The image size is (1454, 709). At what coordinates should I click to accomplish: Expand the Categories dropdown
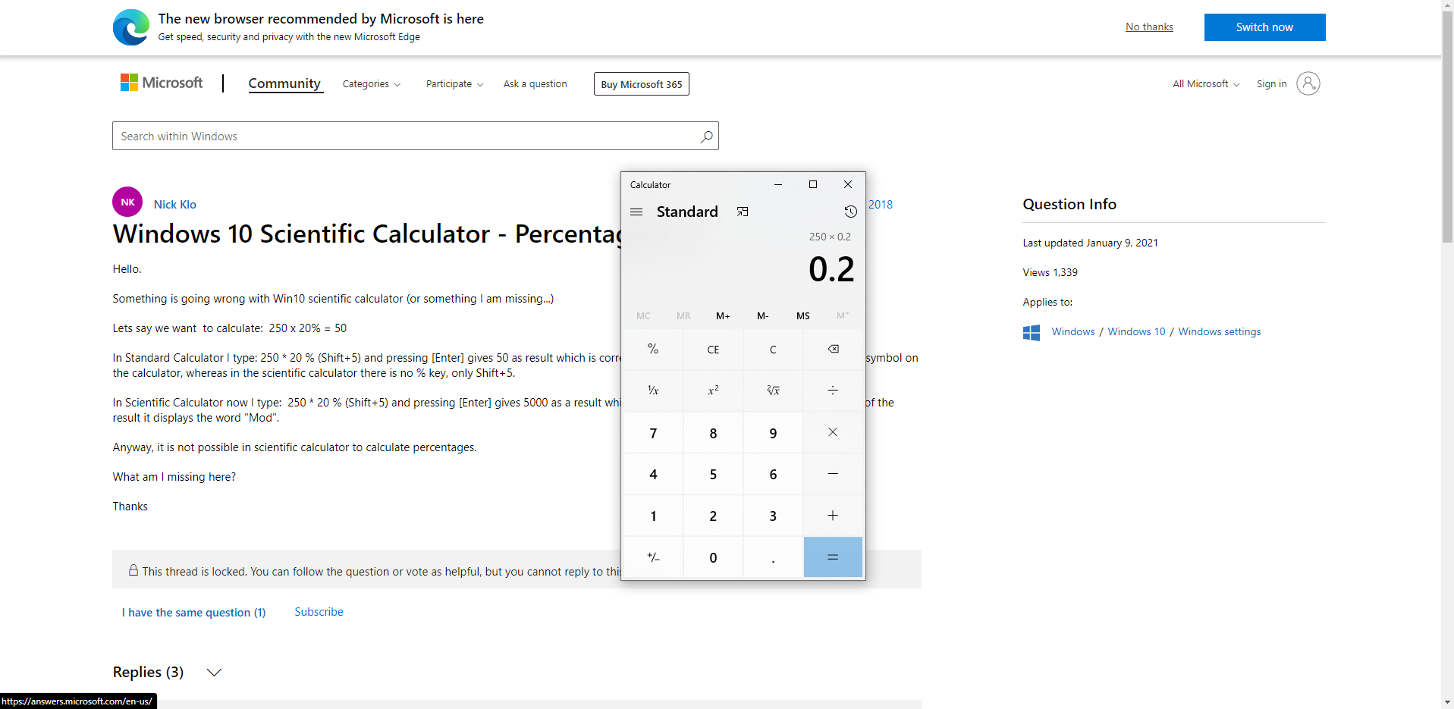coord(372,84)
